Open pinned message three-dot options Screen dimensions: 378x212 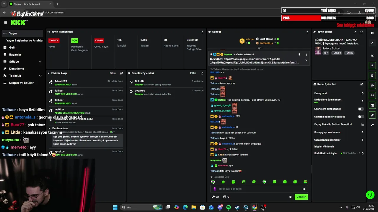(x=306, y=54)
